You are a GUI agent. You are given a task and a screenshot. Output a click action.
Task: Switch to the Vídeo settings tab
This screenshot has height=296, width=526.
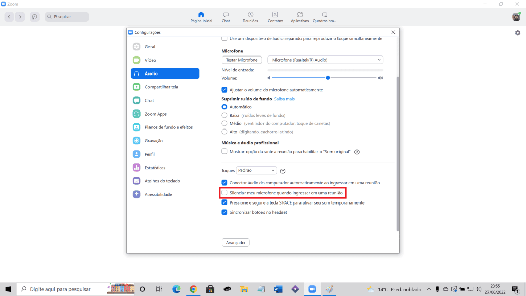pyautogui.click(x=151, y=60)
